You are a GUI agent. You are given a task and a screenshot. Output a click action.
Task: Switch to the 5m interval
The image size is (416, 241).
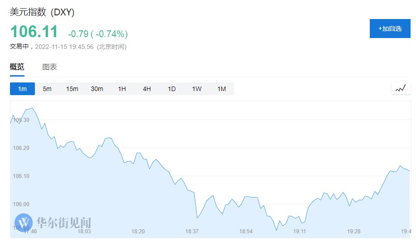click(47, 89)
